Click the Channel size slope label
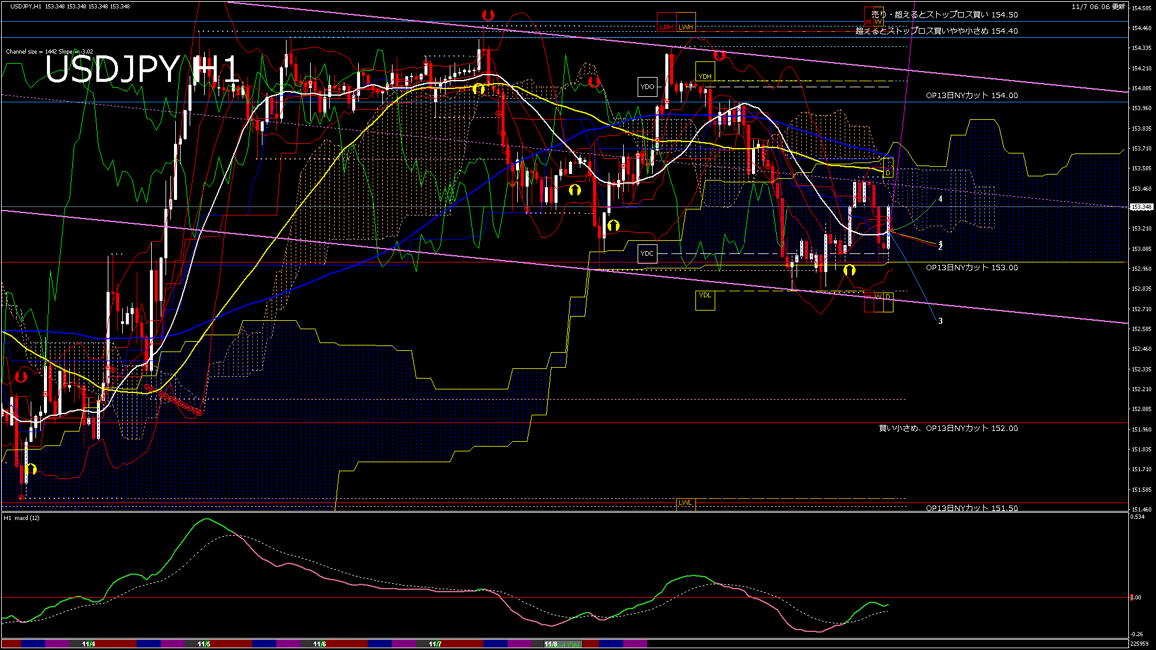Image resolution: width=1156 pixels, height=650 pixels. 49,52
